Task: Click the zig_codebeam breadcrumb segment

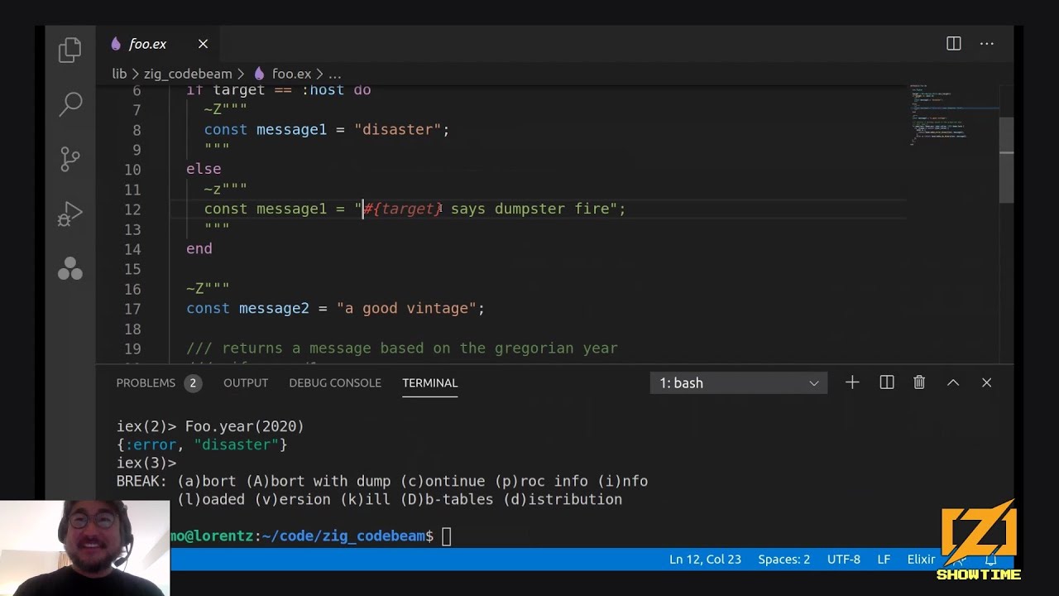Action: [188, 74]
